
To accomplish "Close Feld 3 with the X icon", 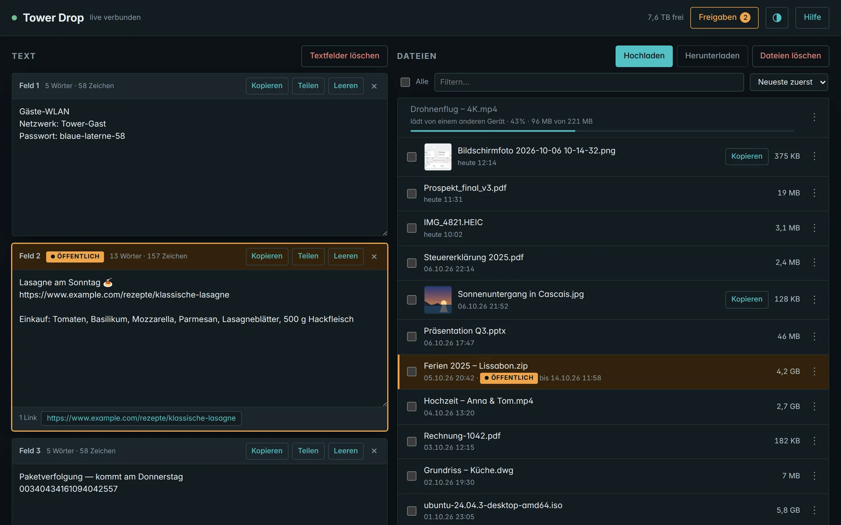I will click(374, 451).
